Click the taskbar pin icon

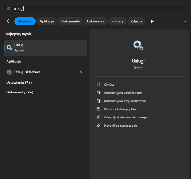click(x=99, y=126)
